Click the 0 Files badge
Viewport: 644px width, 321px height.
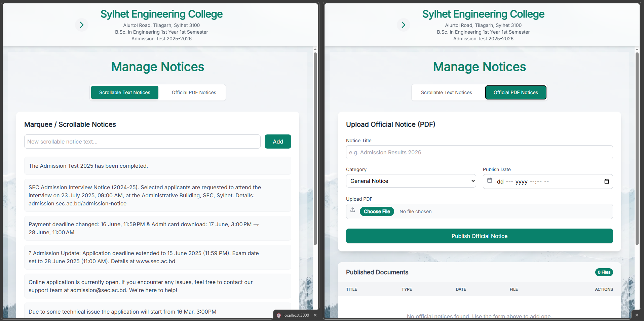[x=604, y=272]
